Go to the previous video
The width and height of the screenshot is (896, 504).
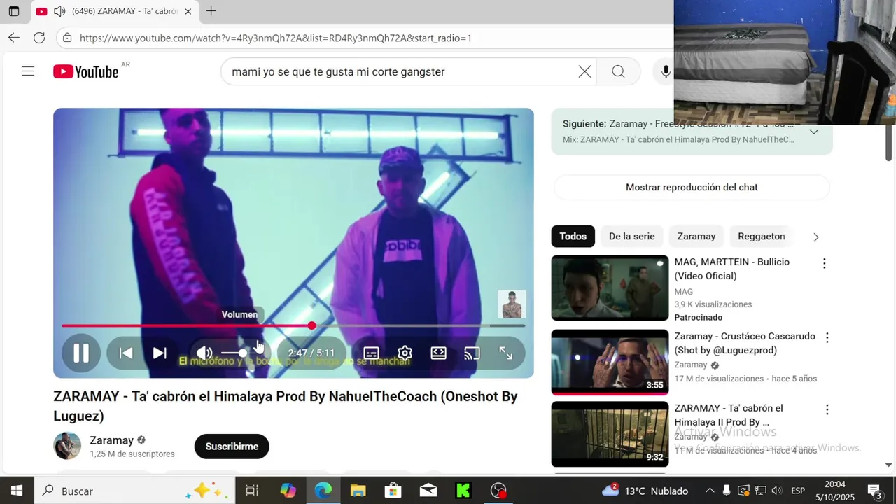pos(126,353)
